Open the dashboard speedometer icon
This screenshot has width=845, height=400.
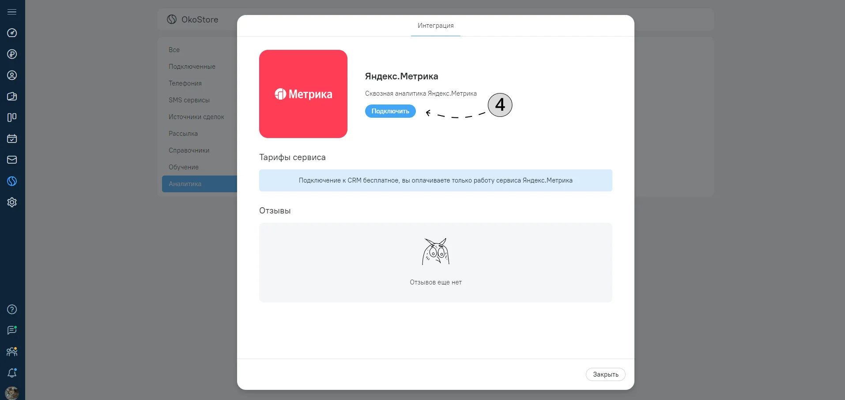pos(12,33)
